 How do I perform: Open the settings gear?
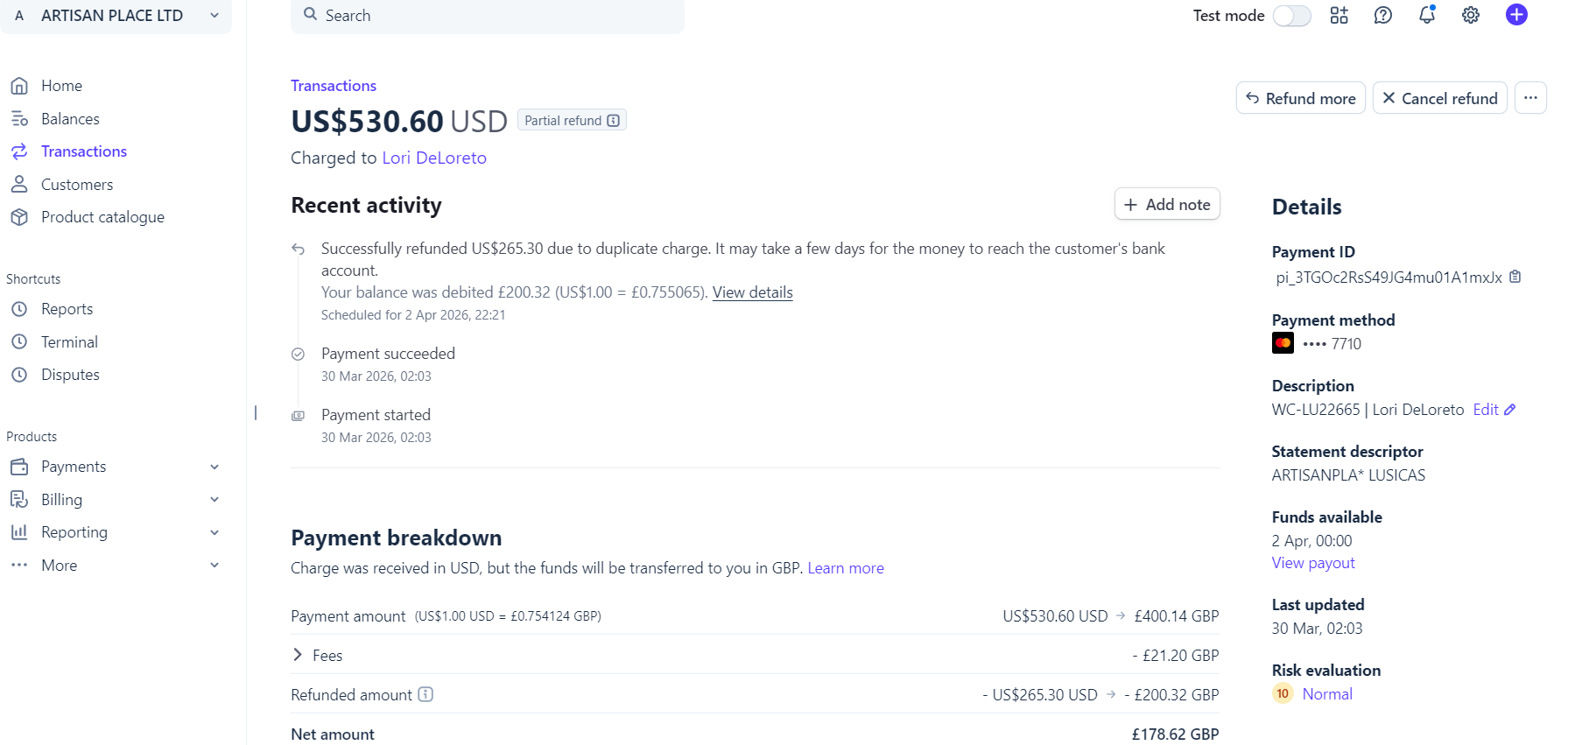[1471, 15]
